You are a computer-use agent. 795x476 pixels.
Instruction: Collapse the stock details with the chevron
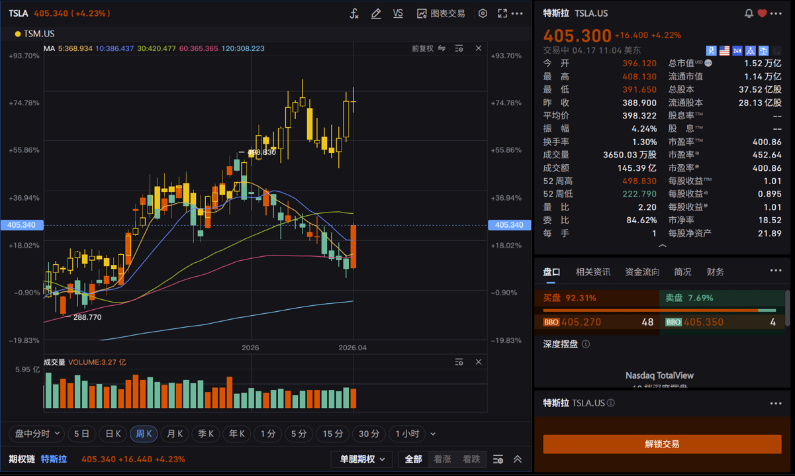(x=662, y=246)
